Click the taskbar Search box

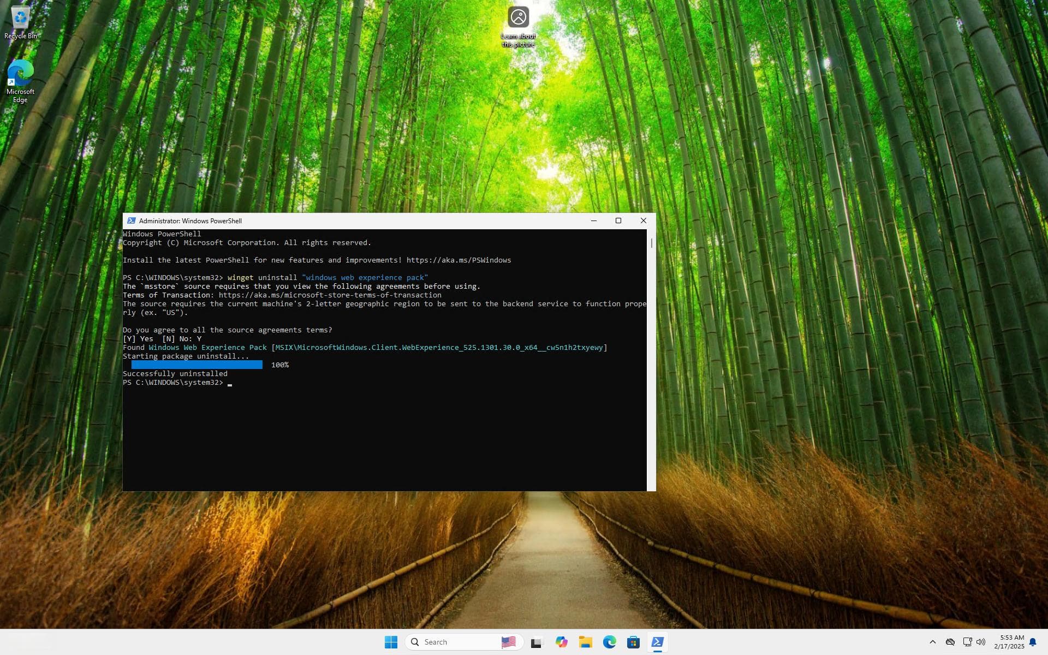tap(464, 642)
